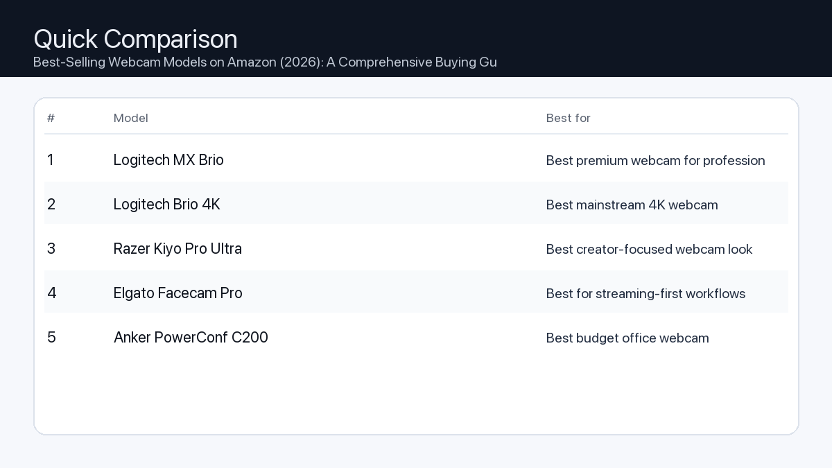Click the Quick Comparison heading
Screen dimensions: 832x468
[x=135, y=39]
